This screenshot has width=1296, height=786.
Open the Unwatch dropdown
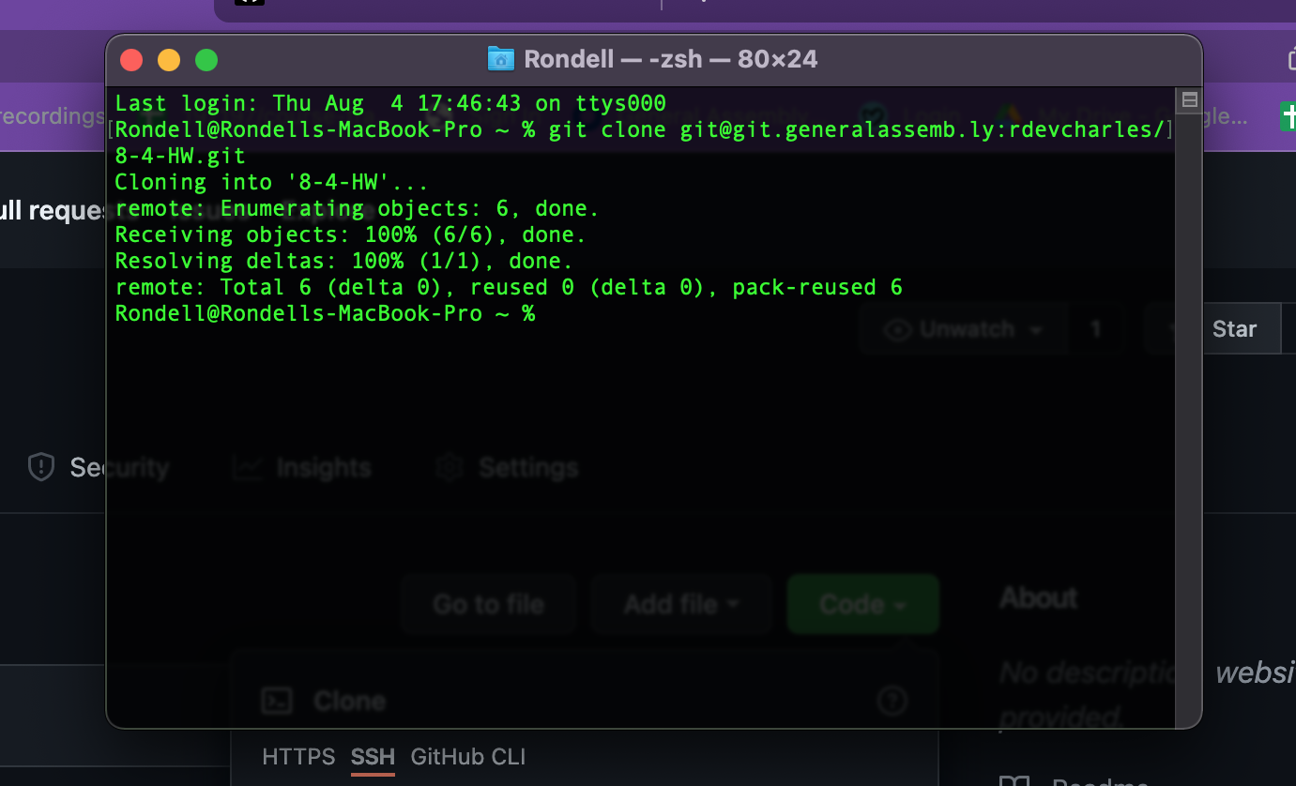coord(1036,329)
